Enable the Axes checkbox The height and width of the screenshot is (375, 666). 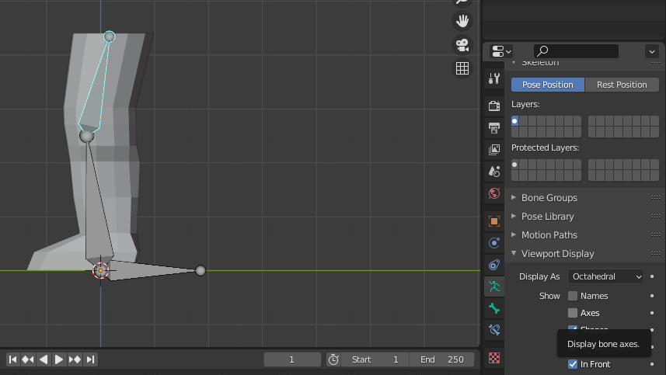coord(573,313)
